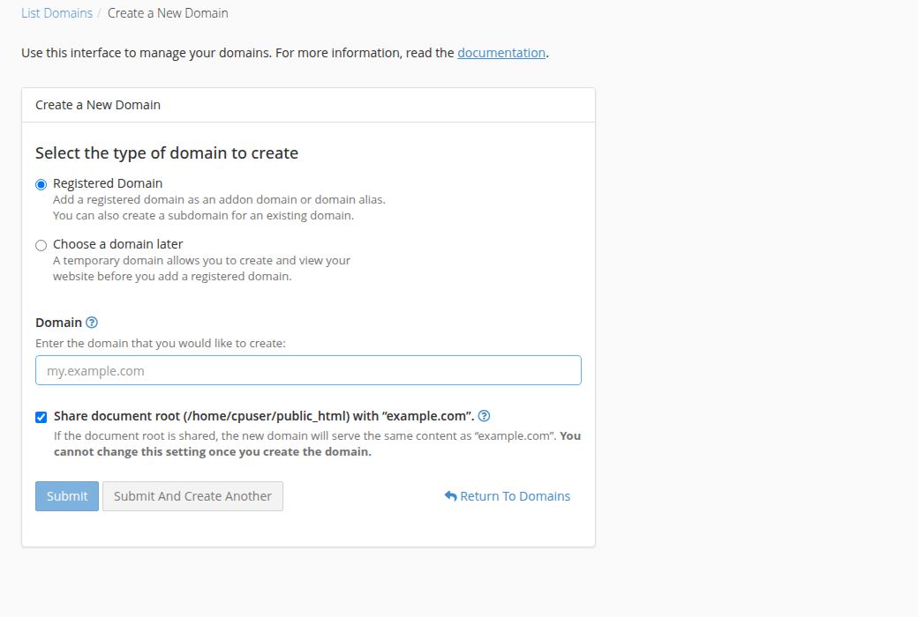The width and height of the screenshot is (918, 617).
Task: Open the Domain field help icon
Action: (91, 323)
